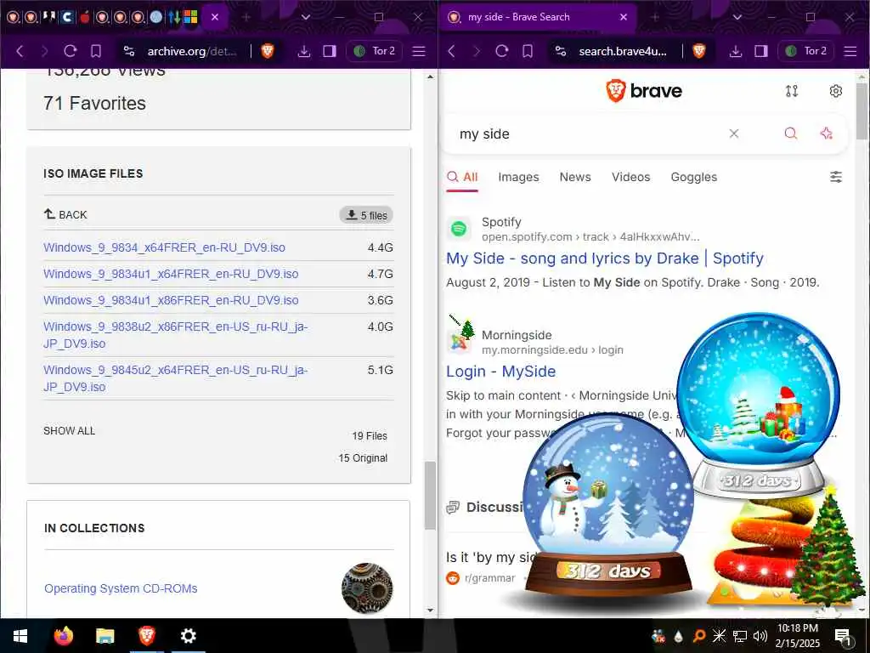Switch to Images results
The image size is (870, 653).
518,177
